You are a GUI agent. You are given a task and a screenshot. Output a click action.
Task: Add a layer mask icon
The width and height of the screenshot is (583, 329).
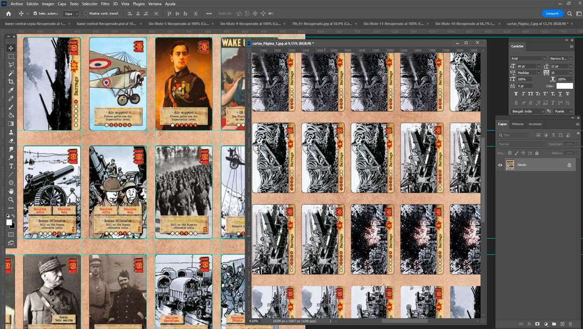(x=538, y=324)
